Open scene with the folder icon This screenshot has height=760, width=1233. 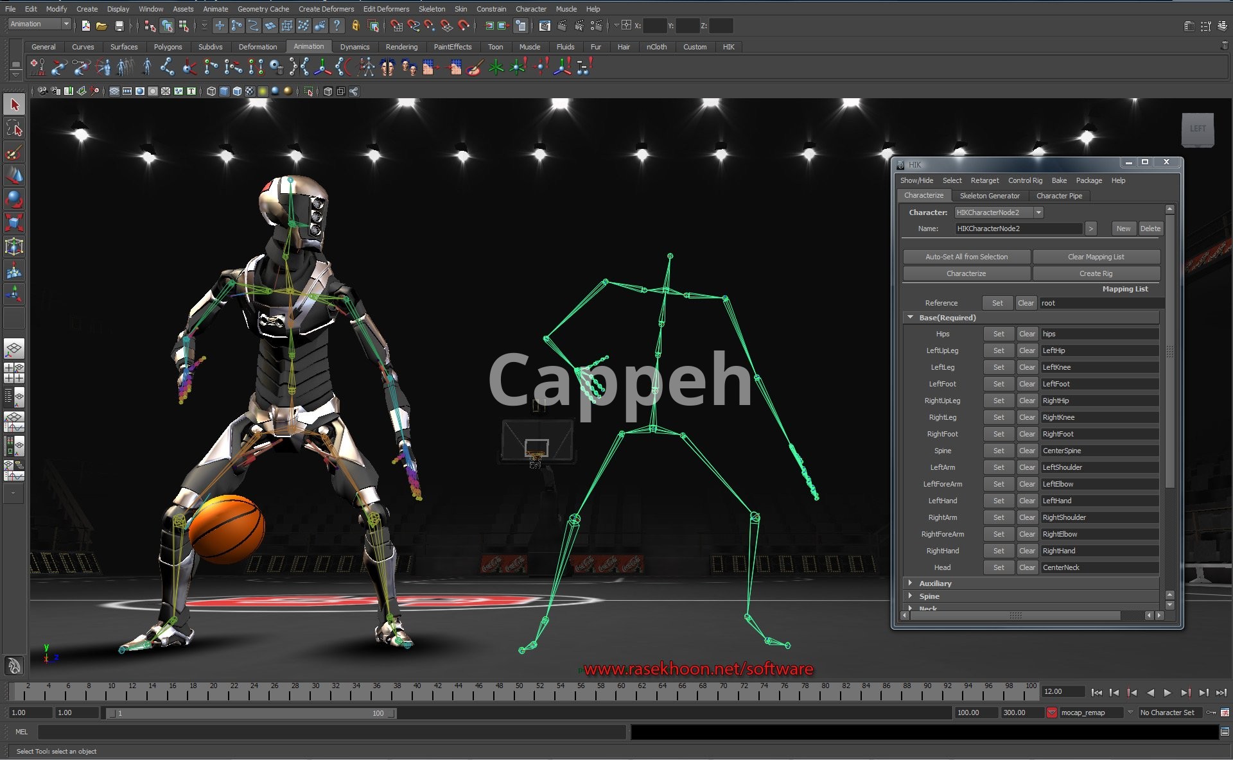(x=101, y=26)
